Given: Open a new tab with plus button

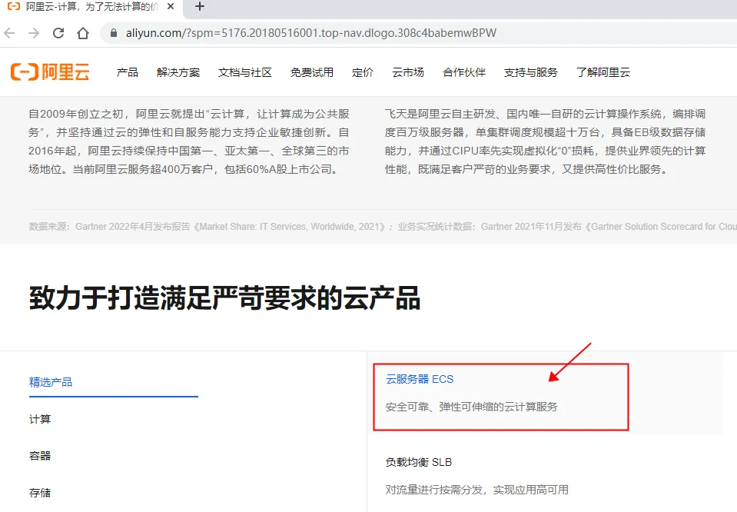Looking at the screenshot, I should pyautogui.click(x=200, y=7).
